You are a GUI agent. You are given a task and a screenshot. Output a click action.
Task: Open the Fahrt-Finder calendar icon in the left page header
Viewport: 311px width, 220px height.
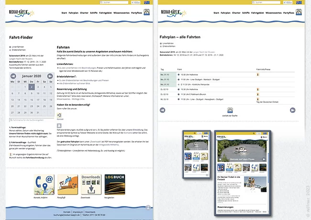click(146, 12)
